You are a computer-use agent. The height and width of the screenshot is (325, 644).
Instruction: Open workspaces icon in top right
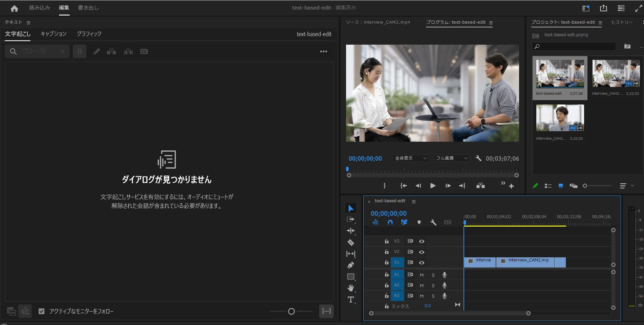586,8
